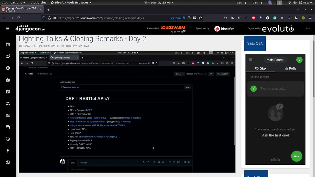
Task: Open the clock sidebar icon
Action: 8,139
